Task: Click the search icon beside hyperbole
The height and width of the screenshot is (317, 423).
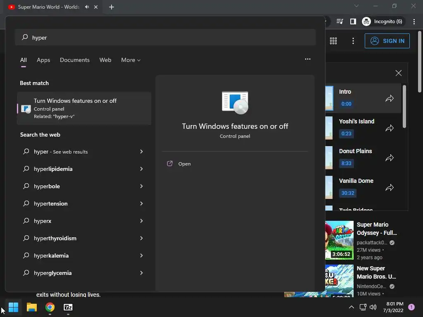Action: click(26, 186)
